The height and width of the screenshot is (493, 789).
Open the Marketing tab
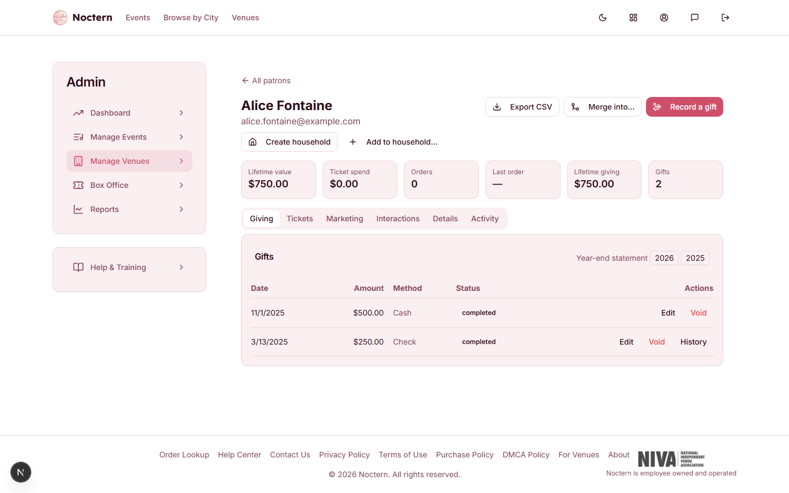coord(345,219)
